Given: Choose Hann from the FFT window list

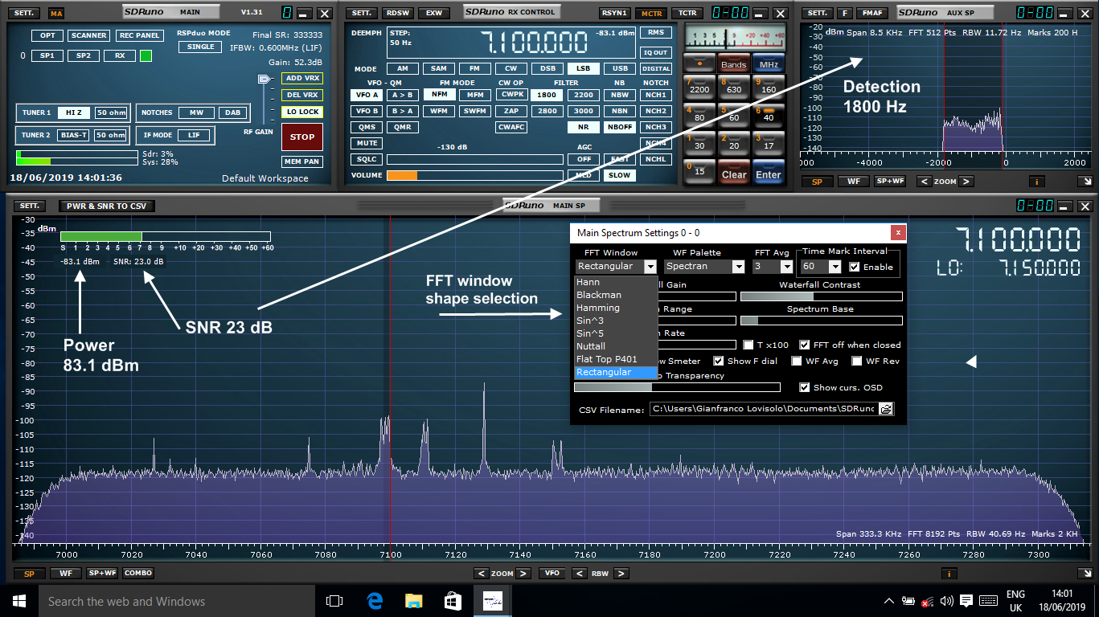Looking at the screenshot, I should coord(616,282).
